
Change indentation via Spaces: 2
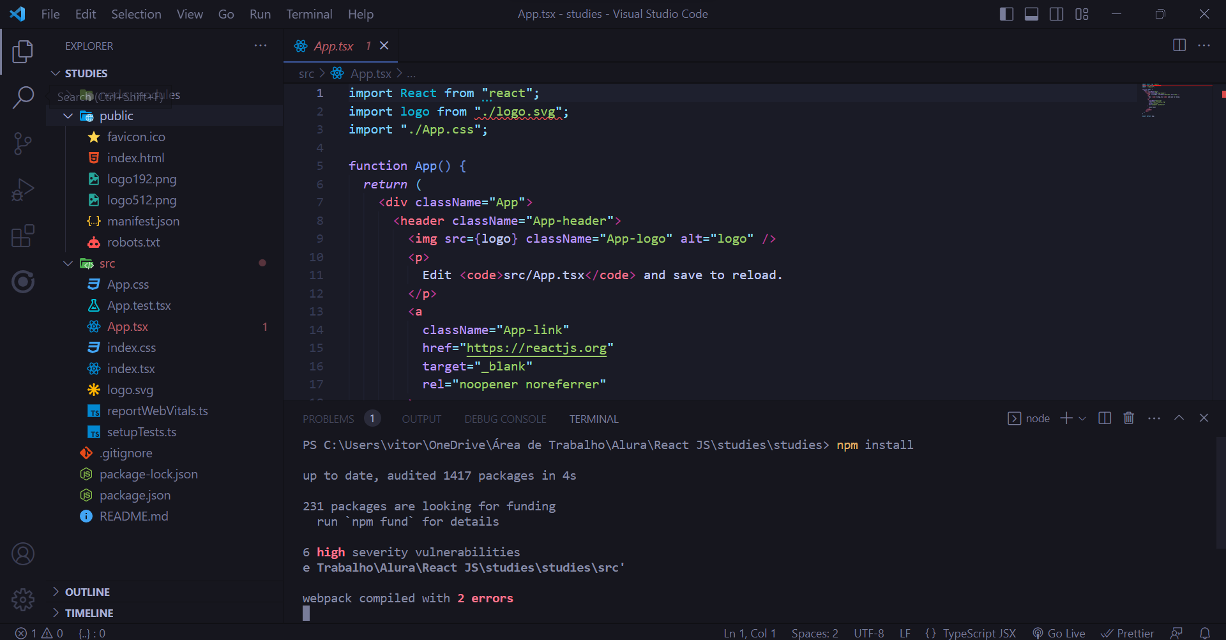point(815,633)
